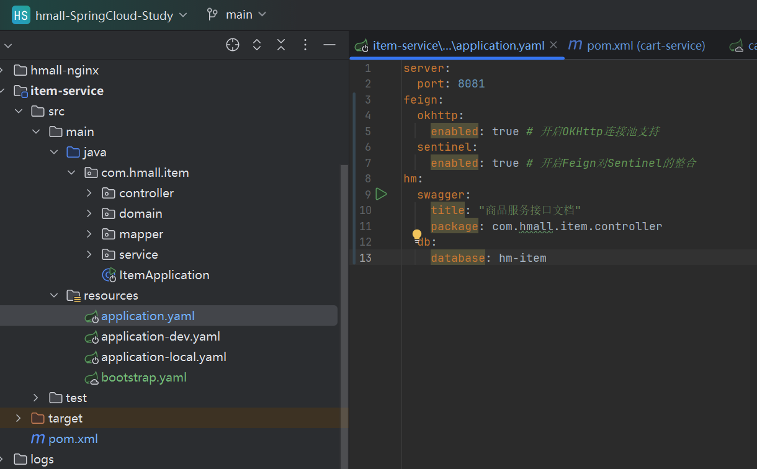Click the yellow lightbulb intention icon
Image resolution: width=757 pixels, height=469 pixels.
(x=417, y=235)
